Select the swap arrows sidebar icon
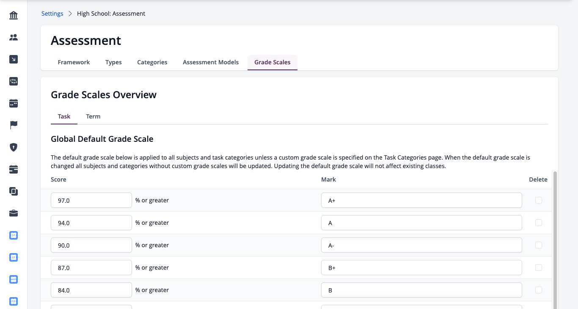The image size is (578, 309). tap(14, 82)
